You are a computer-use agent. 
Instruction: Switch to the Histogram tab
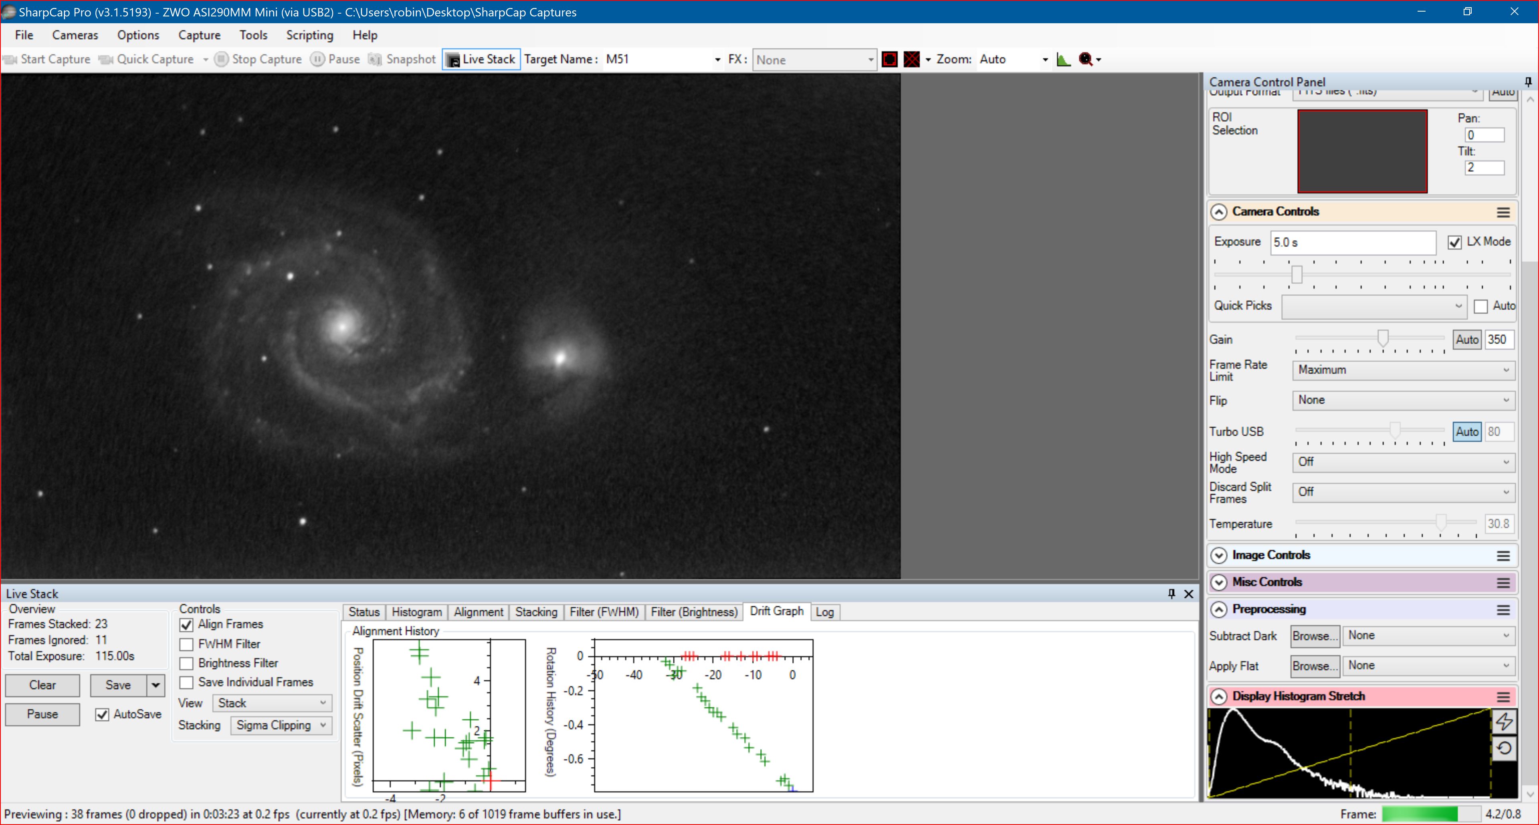click(414, 612)
